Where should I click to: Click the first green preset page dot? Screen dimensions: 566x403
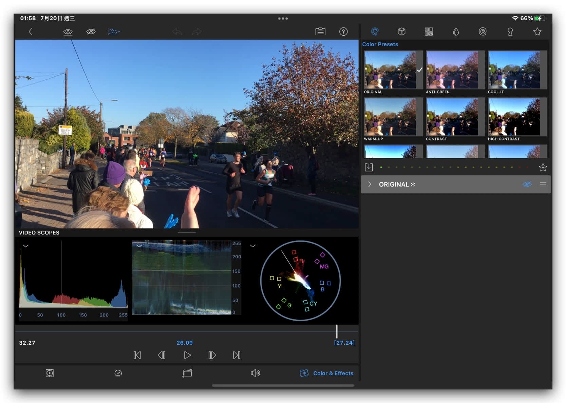[x=381, y=167]
